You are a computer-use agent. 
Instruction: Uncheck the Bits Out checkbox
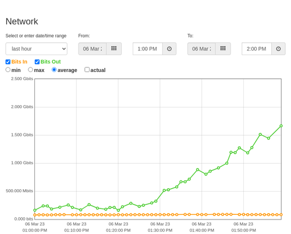[37, 62]
